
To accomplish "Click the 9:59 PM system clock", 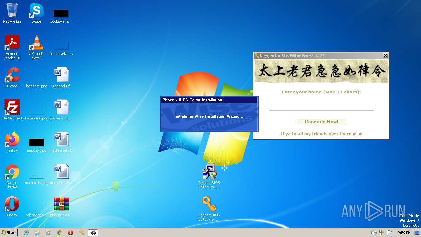I will (404, 233).
